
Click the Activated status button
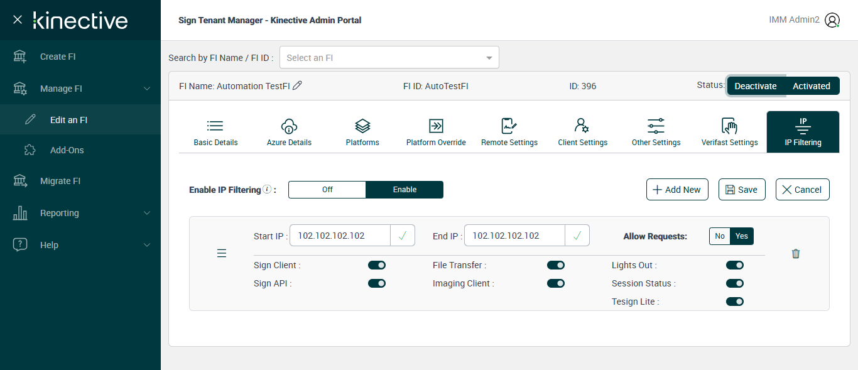[x=812, y=86]
